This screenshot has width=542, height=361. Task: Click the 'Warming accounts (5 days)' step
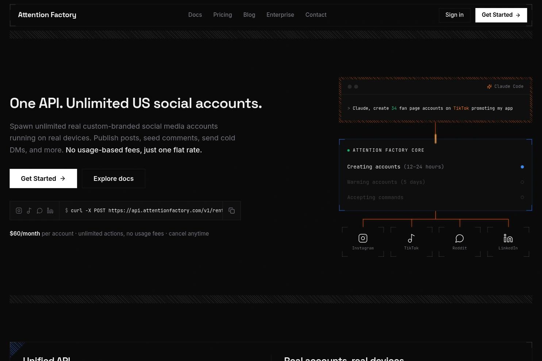click(x=386, y=182)
